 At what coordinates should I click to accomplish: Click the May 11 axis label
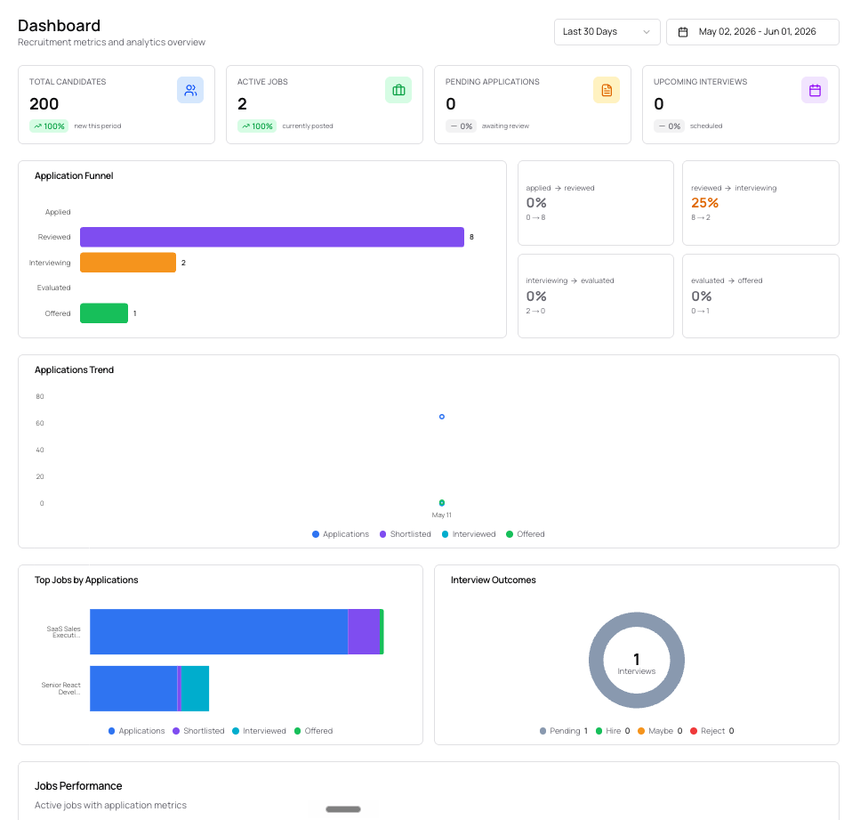(441, 515)
